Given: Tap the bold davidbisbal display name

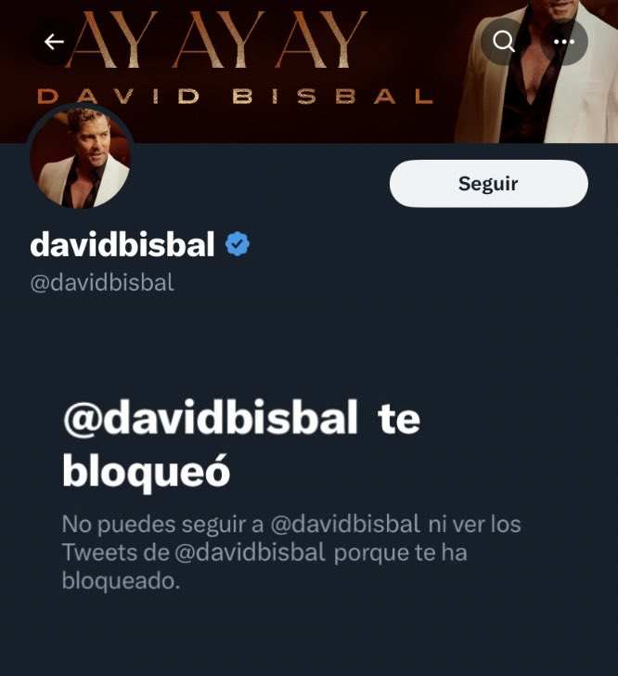Looking at the screenshot, I should pos(122,244).
